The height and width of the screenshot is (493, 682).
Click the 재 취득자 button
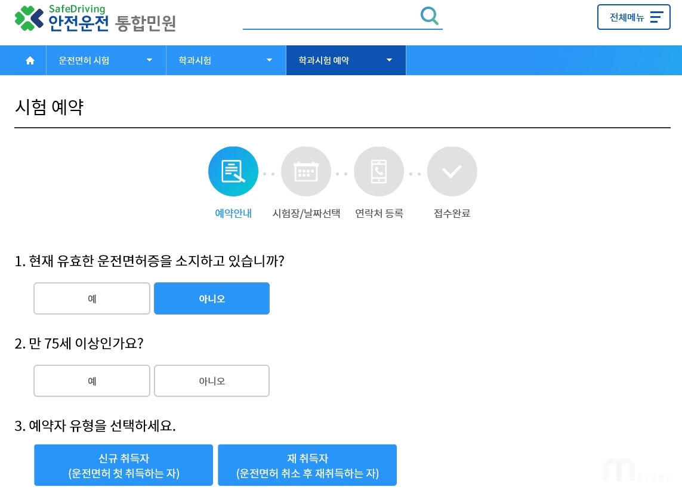tap(307, 465)
